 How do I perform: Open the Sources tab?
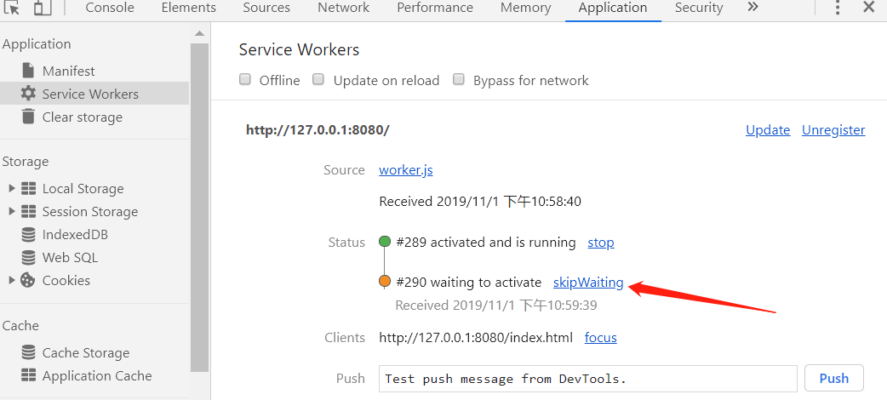tap(266, 8)
